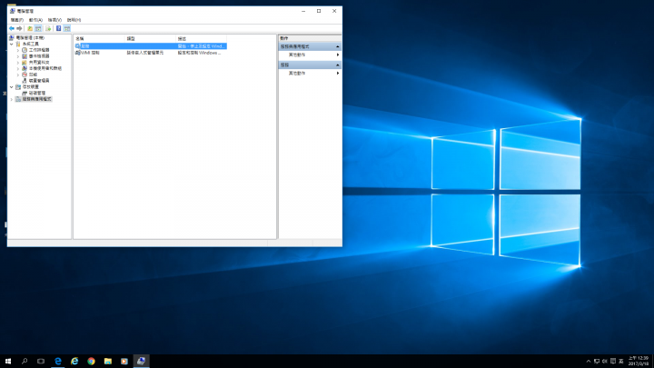The image size is (654, 368).
Task: Show hidden tray icons with the chevron
Action: pyautogui.click(x=588, y=362)
